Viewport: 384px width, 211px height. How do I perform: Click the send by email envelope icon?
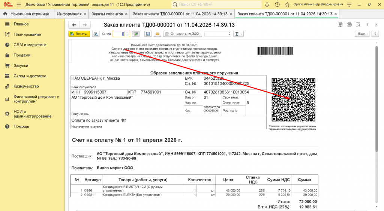click(157, 34)
